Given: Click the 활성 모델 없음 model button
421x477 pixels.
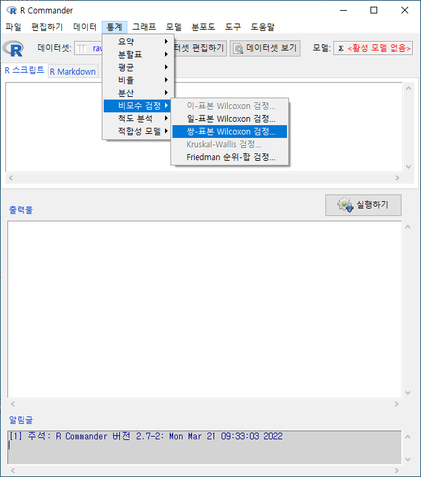Looking at the screenshot, I should [373, 48].
